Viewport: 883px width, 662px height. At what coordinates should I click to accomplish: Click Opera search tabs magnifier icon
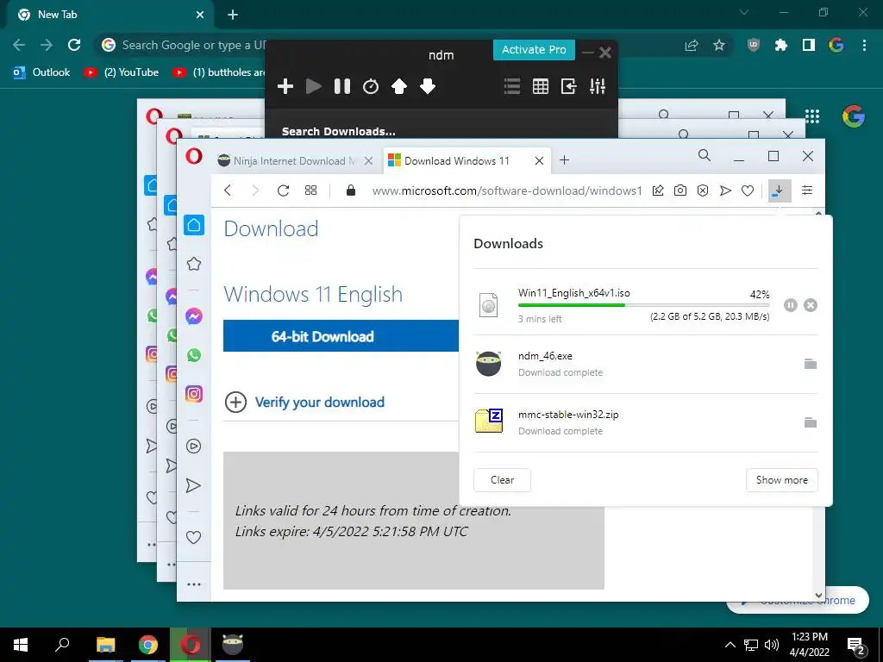point(704,155)
